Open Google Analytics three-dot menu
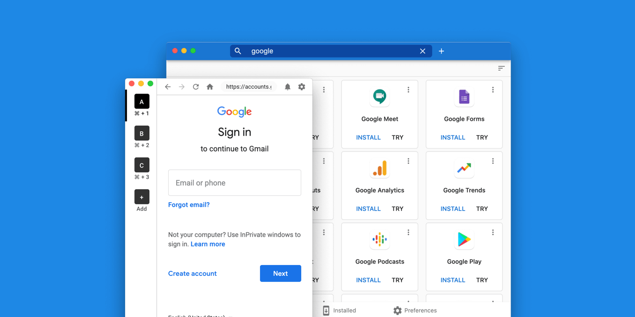 click(409, 161)
